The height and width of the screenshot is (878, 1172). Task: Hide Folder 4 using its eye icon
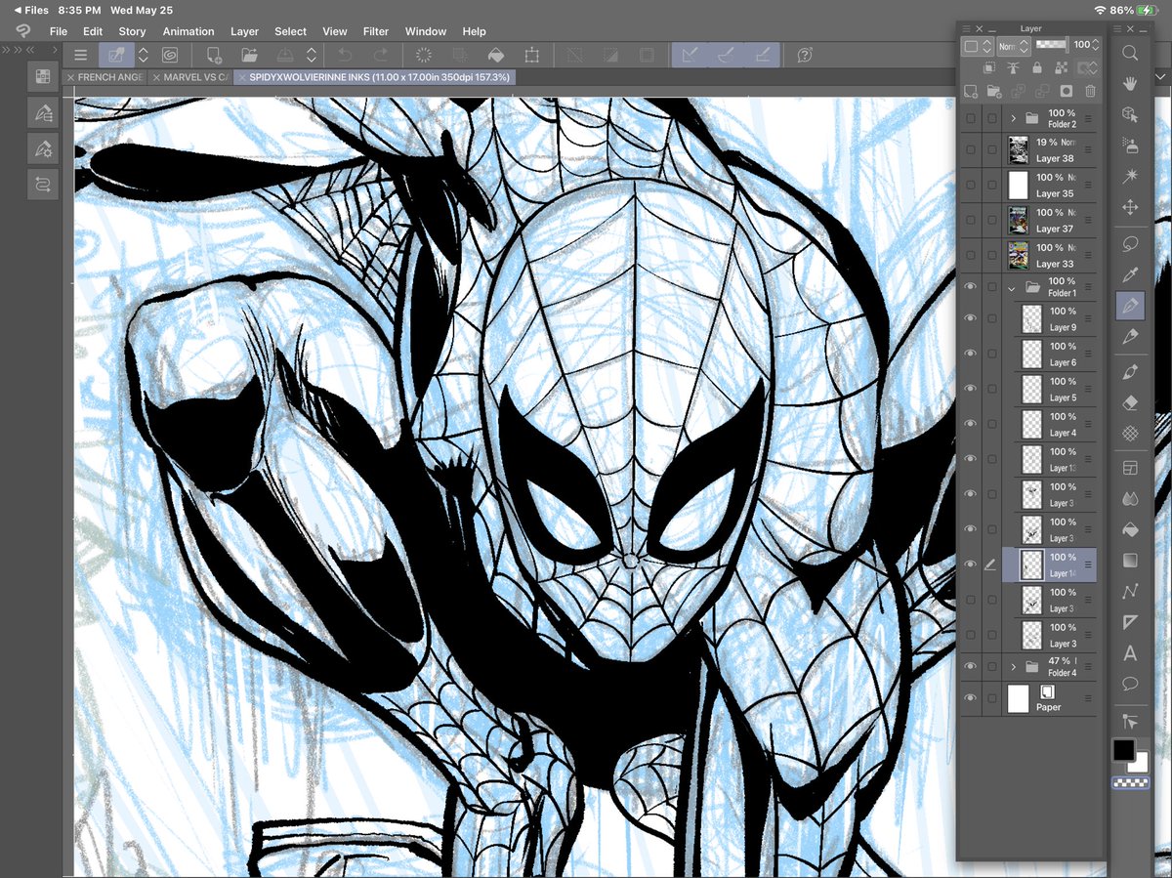970,666
